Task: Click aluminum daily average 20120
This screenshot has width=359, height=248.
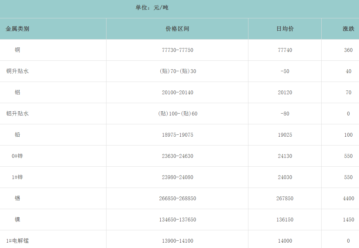Action: [x=285, y=92]
